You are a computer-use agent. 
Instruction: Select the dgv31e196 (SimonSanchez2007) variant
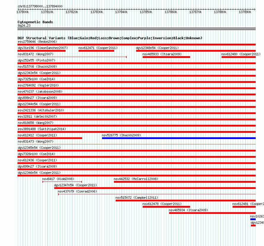point(43,48)
